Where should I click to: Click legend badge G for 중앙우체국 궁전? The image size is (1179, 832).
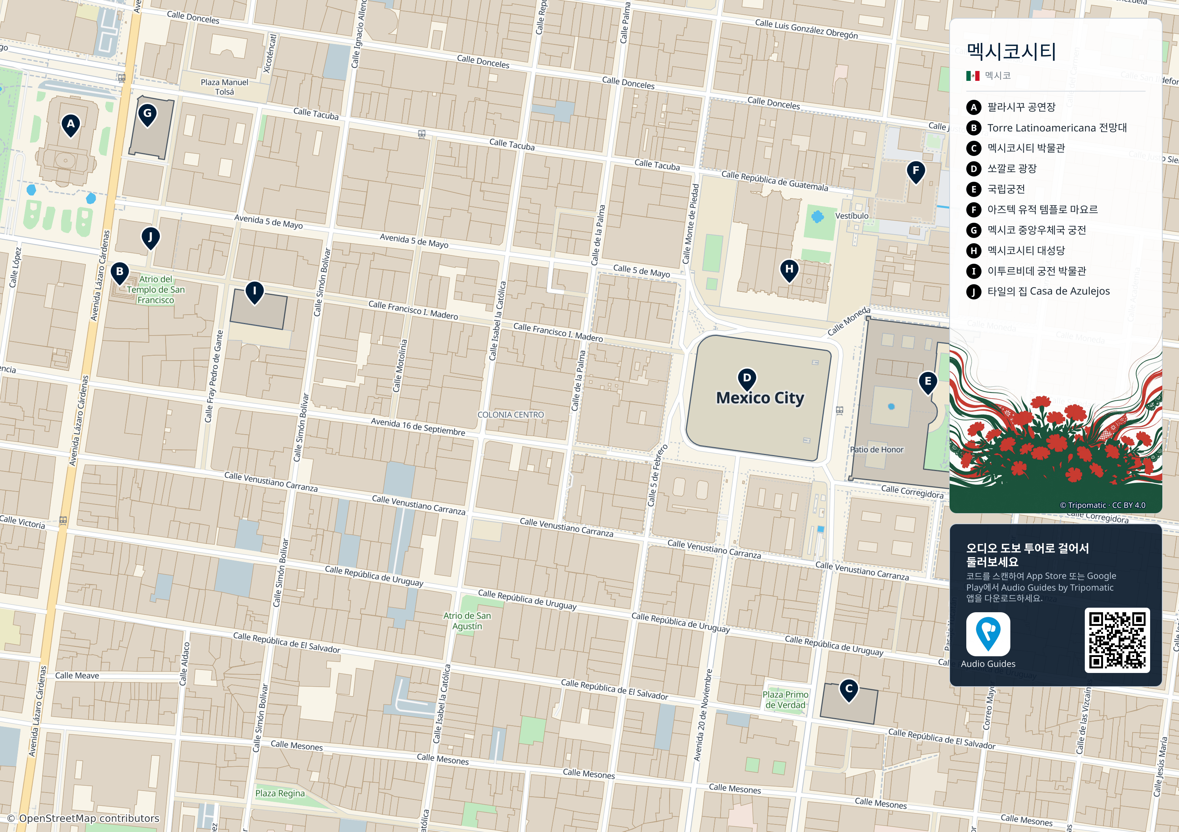[x=973, y=230]
